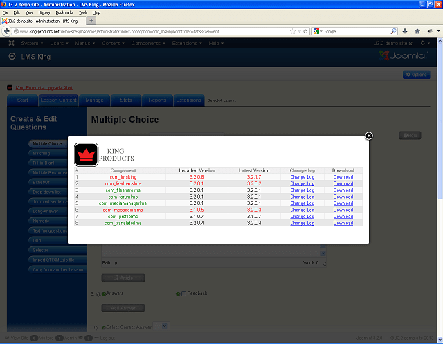Download com_translatorlms component
This screenshot has height=344, width=443.
click(x=343, y=223)
